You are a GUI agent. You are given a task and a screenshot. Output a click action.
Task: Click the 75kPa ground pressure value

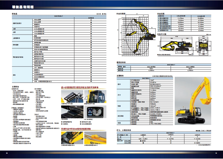pyautogui.click(x=151, y=69)
